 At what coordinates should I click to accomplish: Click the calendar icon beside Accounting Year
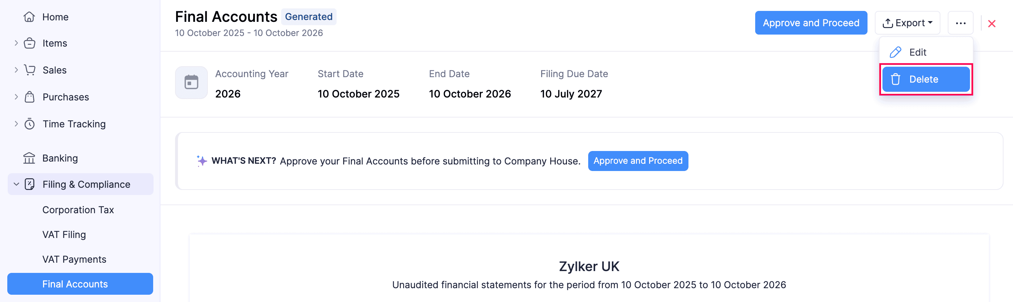191,82
